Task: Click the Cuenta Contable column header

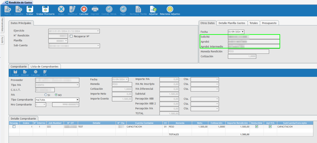Action: 144,123
